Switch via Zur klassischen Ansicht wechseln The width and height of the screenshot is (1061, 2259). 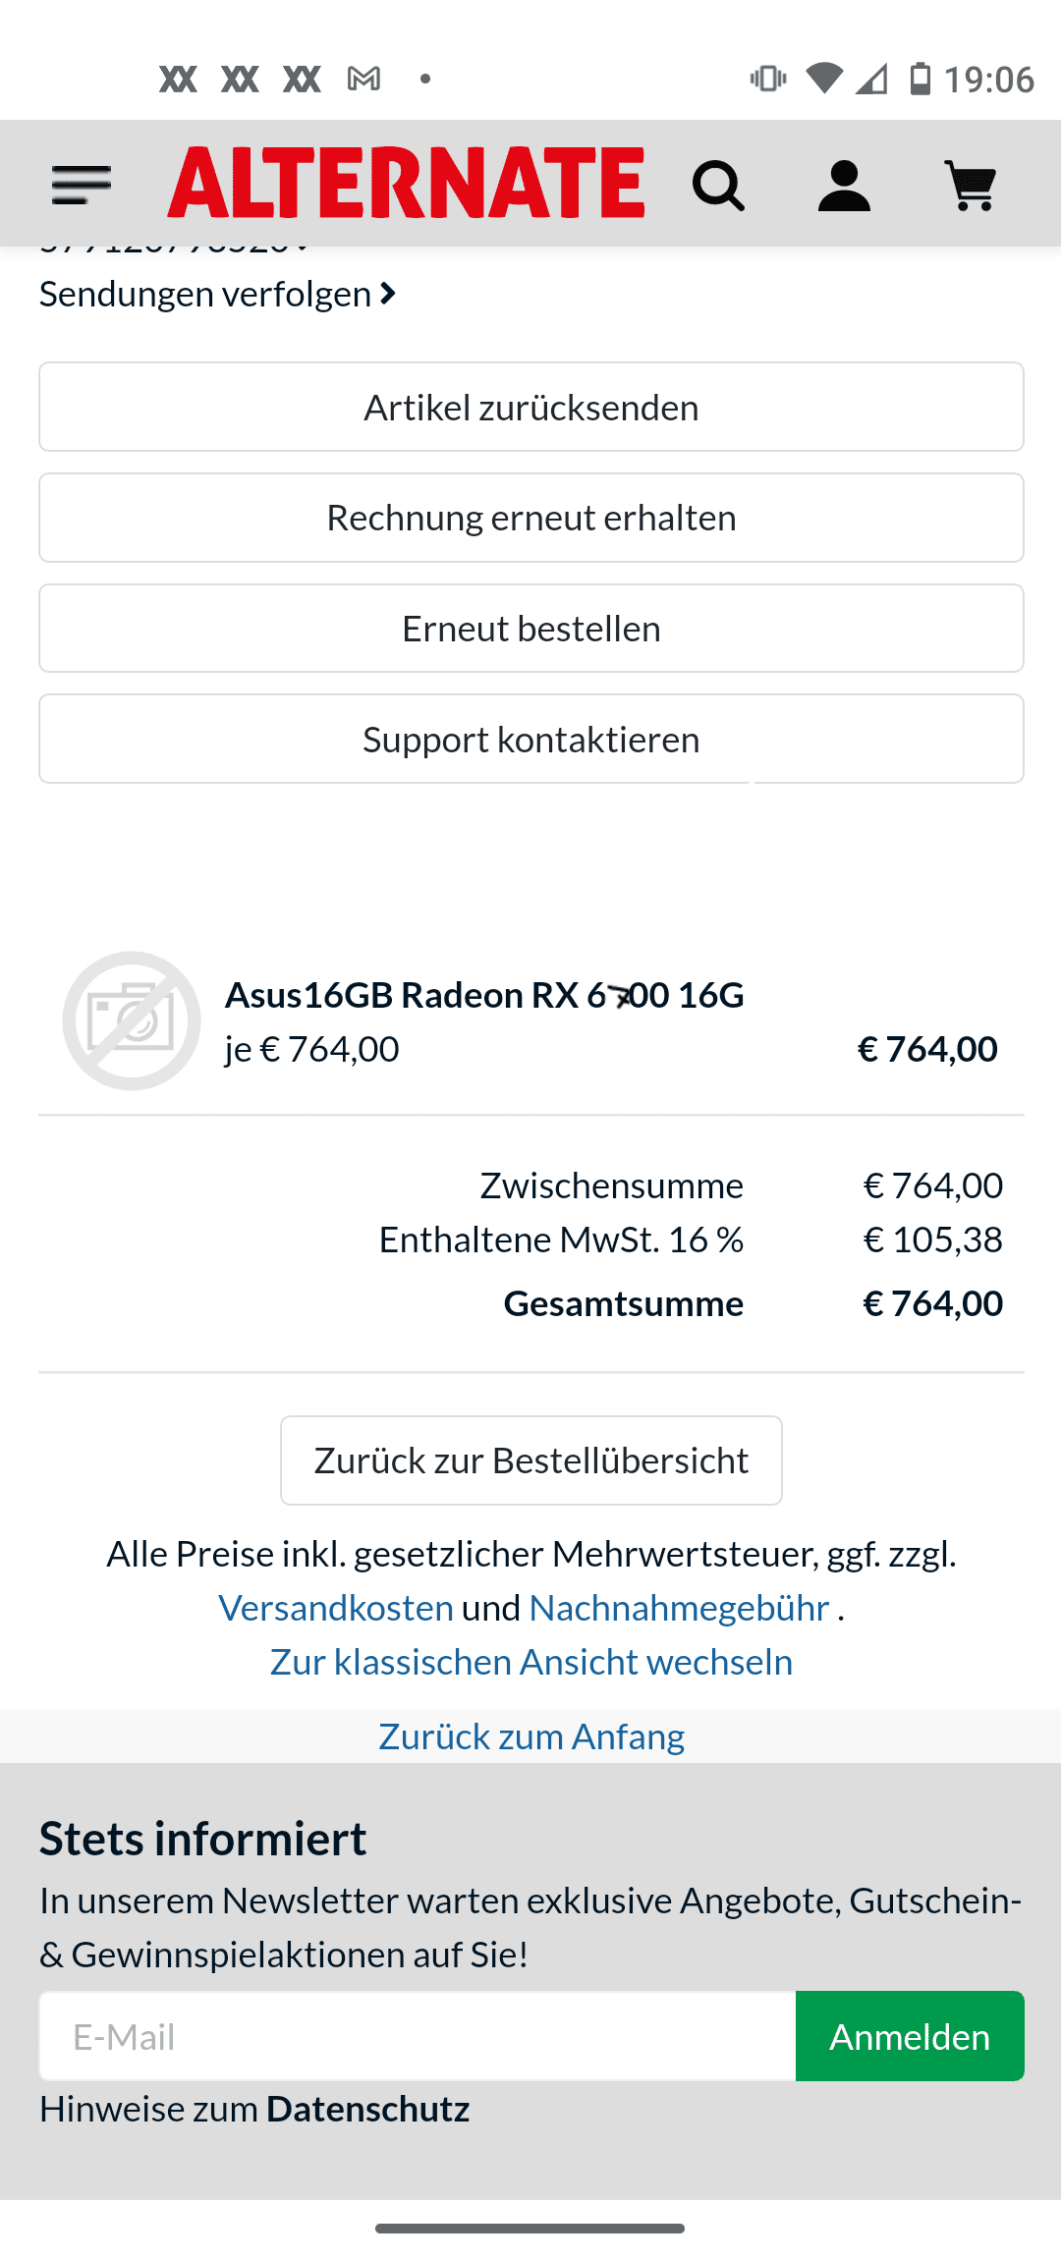[531, 1662]
